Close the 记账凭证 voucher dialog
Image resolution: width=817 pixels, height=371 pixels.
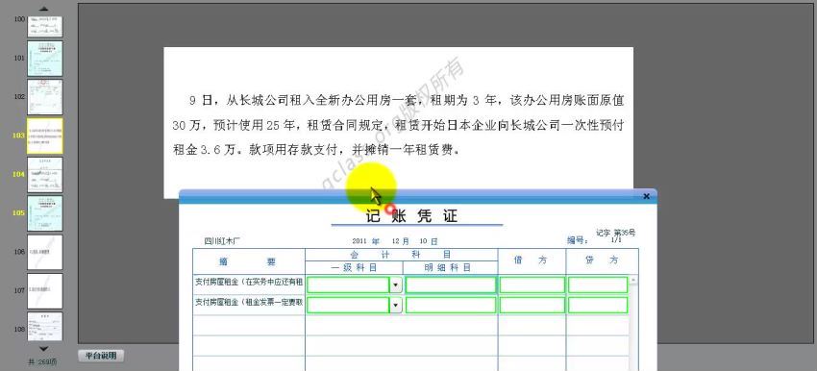tap(646, 196)
